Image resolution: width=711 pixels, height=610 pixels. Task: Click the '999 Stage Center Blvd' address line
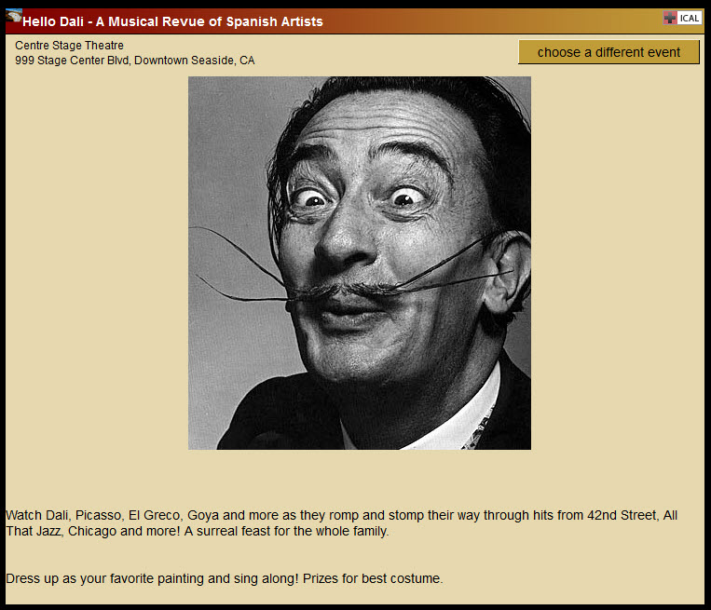point(135,61)
